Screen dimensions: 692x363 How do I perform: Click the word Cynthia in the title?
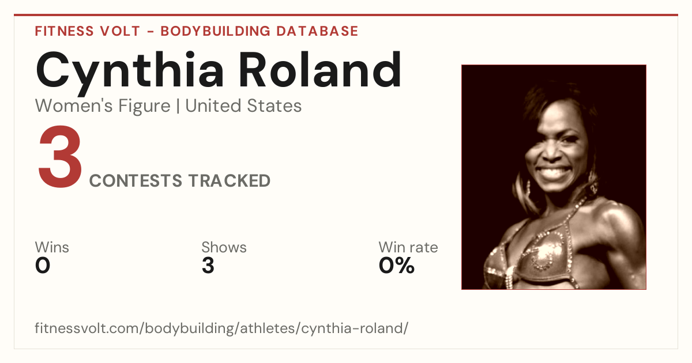coord(130,72)
